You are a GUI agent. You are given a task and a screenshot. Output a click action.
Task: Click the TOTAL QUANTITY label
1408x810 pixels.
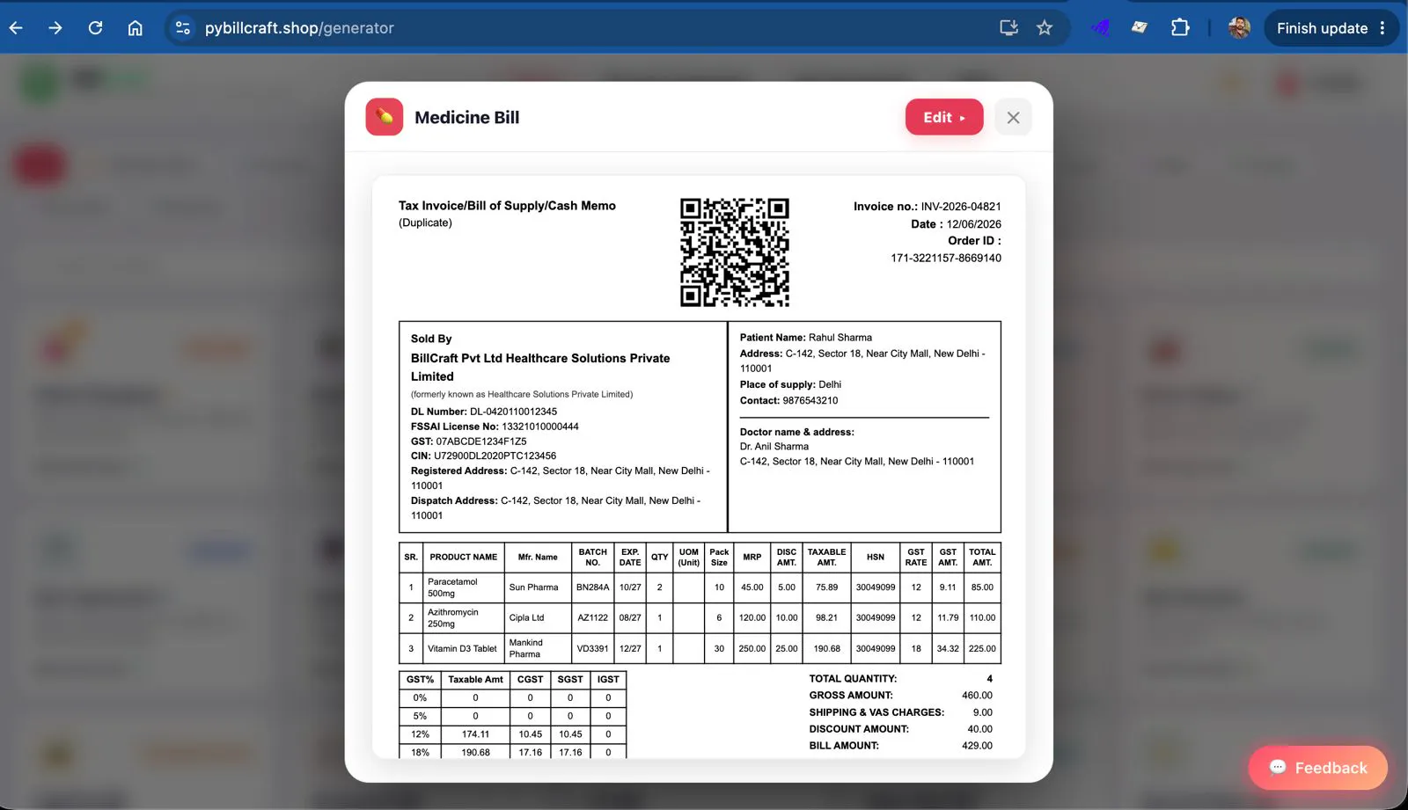tap(853, 679)
